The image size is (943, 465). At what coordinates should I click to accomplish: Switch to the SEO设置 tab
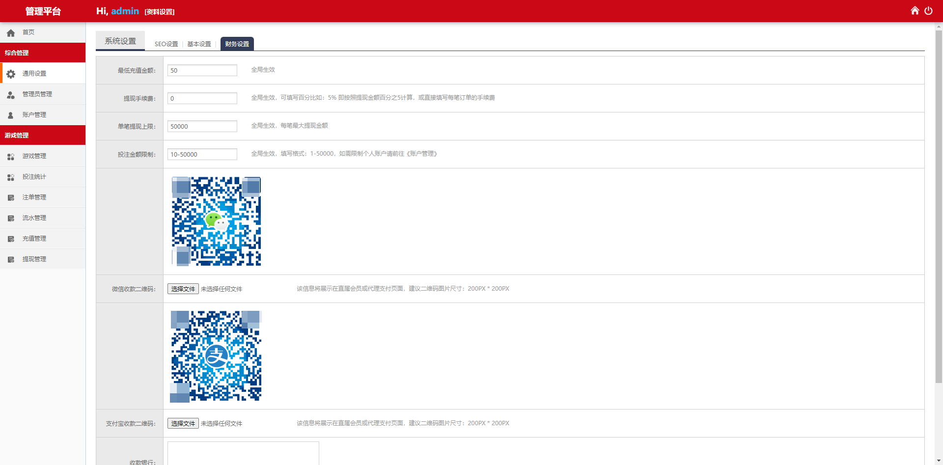(x=166, y=44)
